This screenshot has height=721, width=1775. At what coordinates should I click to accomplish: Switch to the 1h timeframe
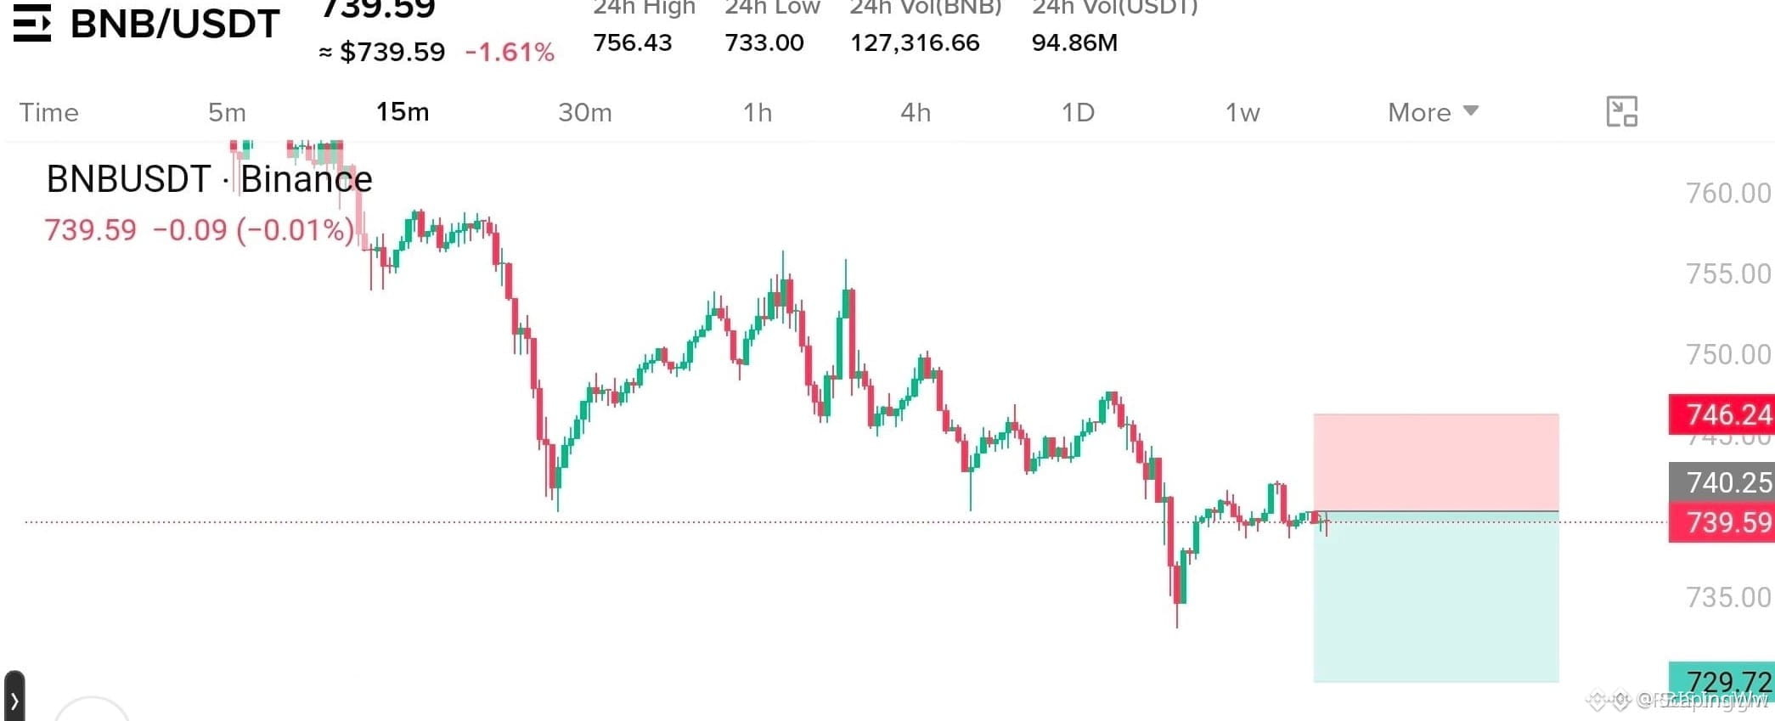pos(758,112)
